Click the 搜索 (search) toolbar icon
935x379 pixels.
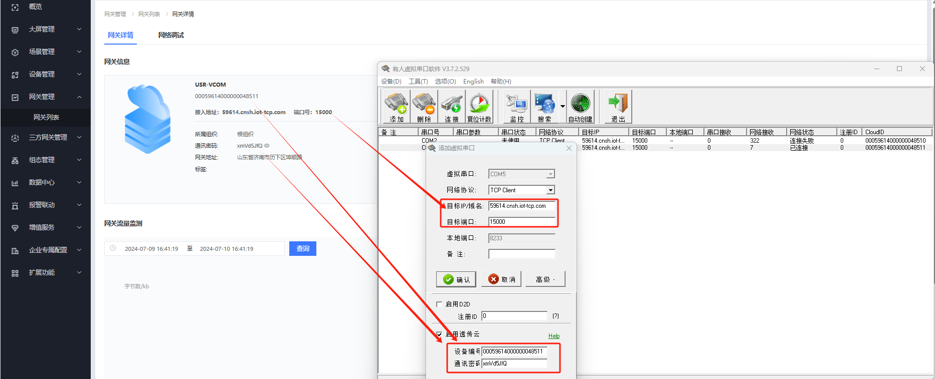pos(544,107)
